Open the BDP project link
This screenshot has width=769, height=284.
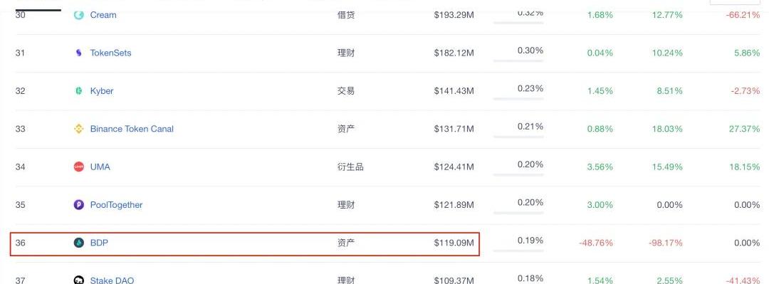tap(99, 243)
